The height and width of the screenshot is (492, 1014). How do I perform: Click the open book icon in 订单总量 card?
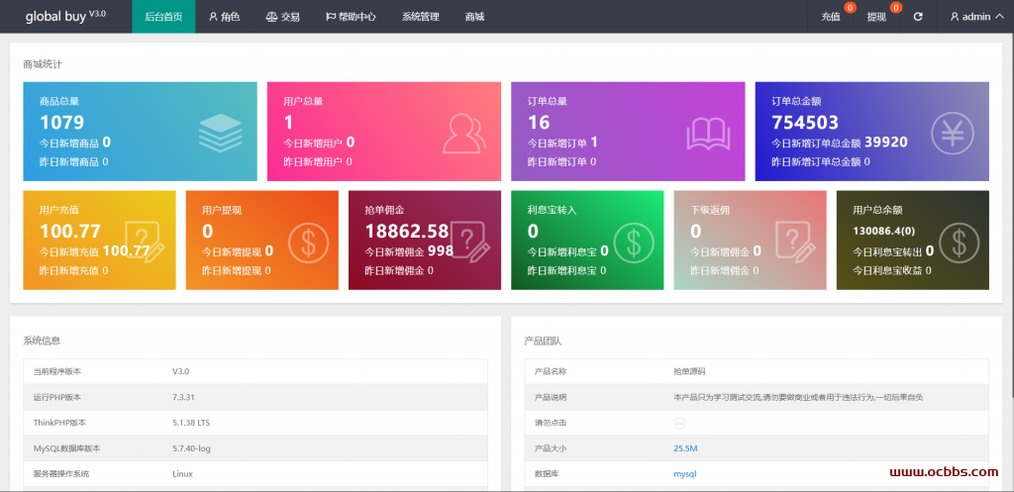point(708,134)
